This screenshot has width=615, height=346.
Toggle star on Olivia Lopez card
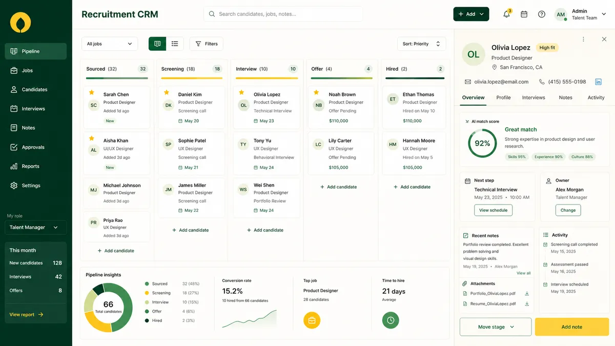[x=241, y=92]
